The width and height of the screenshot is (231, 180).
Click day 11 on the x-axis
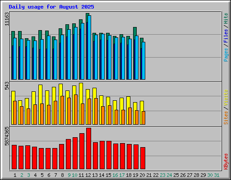pos(81,175)
